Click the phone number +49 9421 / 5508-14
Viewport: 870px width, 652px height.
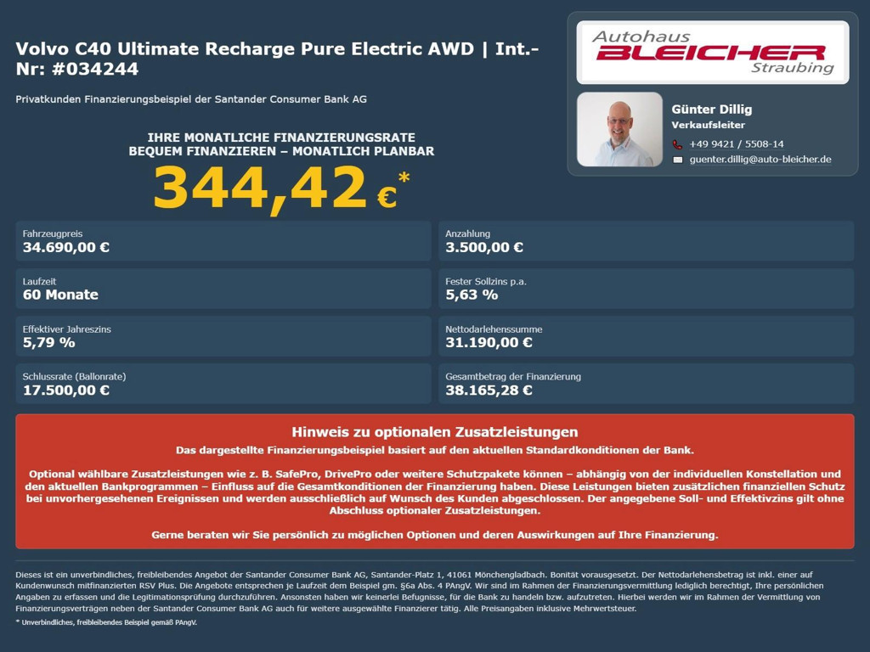tap(736, 144)
